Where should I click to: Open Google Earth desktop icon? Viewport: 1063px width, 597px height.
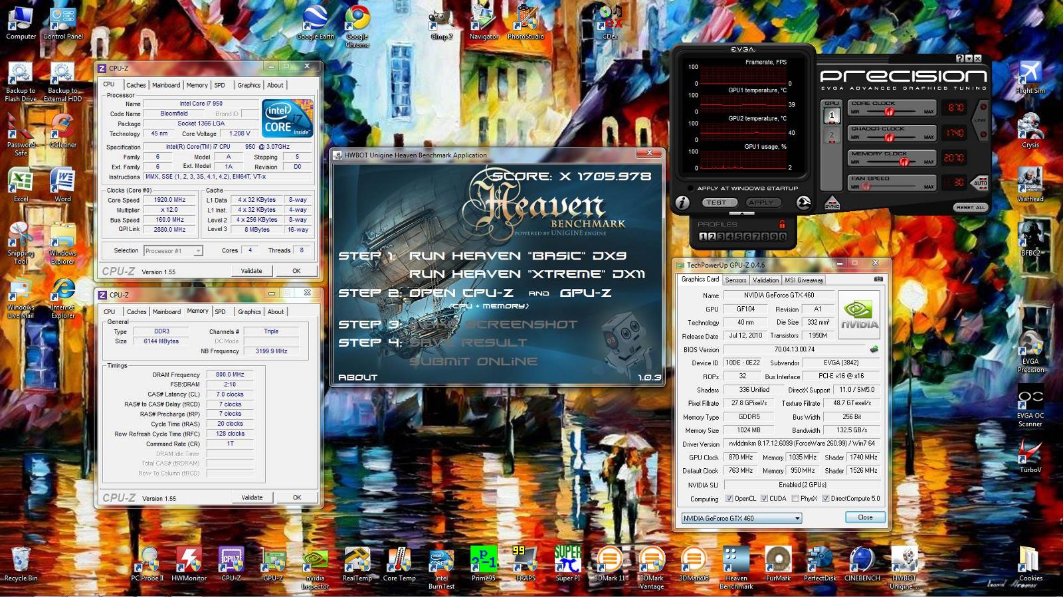pyautogui.click(x=316, y=22)
